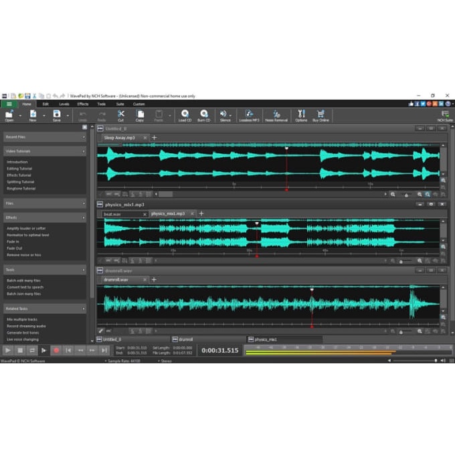Switch to the Effects ribbon tab

coord(82,104)
